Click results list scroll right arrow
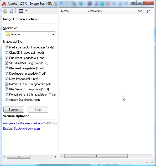Screen dimensions: 156x166 pyautogui.click(x=151, y=156)
